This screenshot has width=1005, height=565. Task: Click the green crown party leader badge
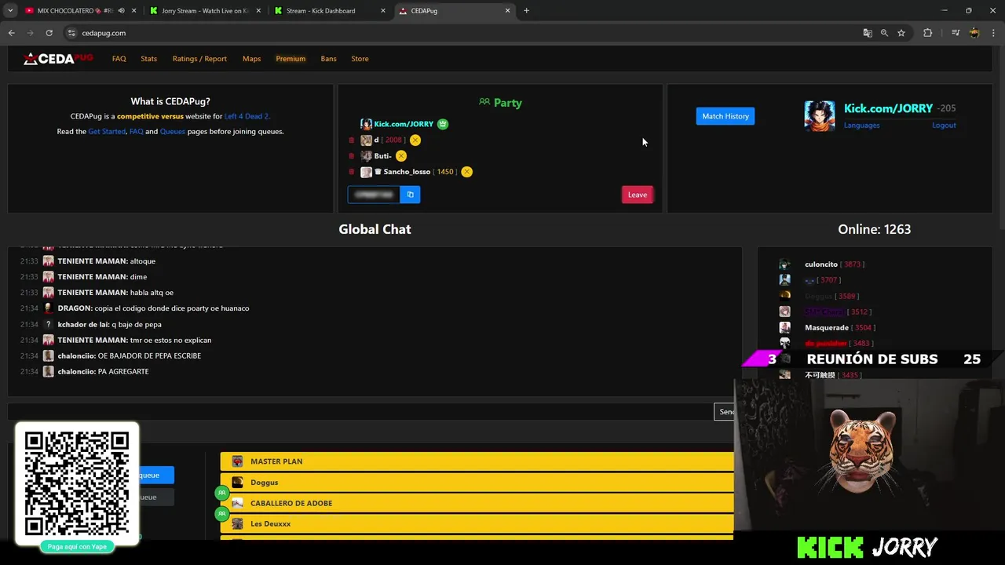pos(443,124)
